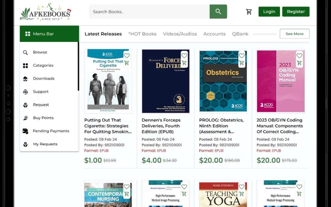Favorite 2023 OB/GYN Coding Manual

click(x=299, y=56)
